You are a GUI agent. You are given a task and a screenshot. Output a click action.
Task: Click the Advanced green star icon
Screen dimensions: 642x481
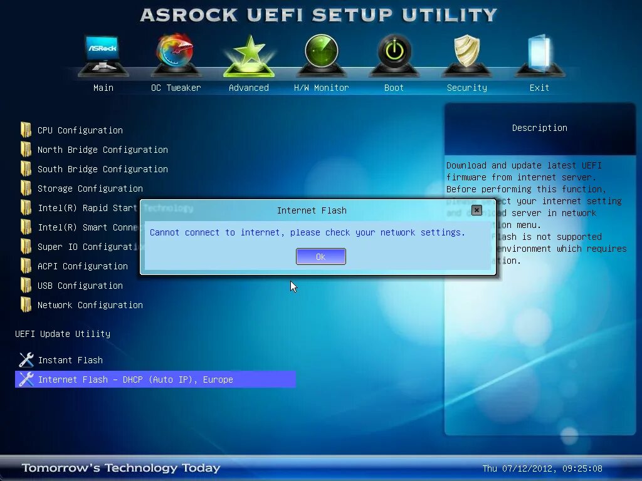(x=248, y=56)
